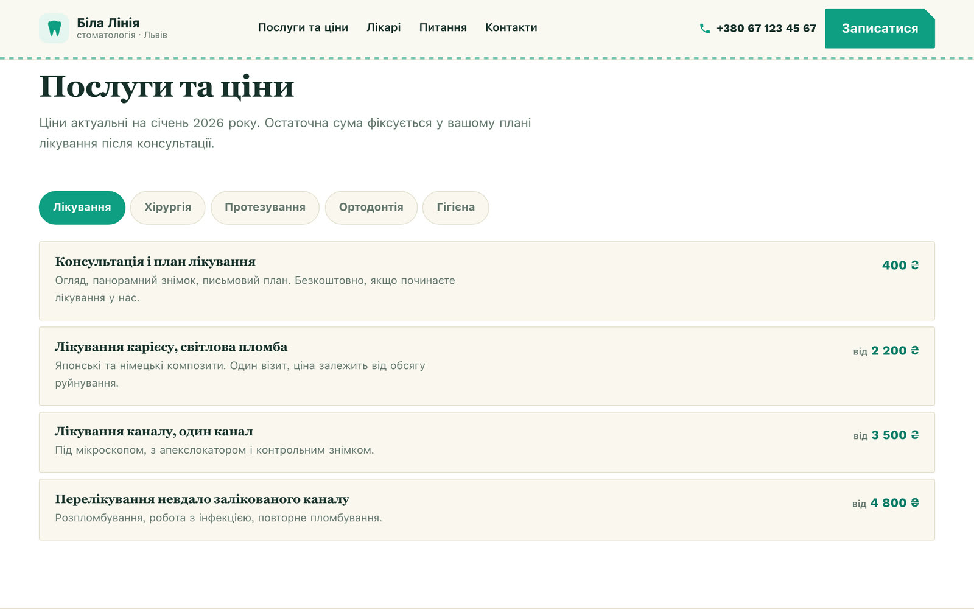
Task: Click the від 4 800 ₴ price
Action: pos(885,503)
